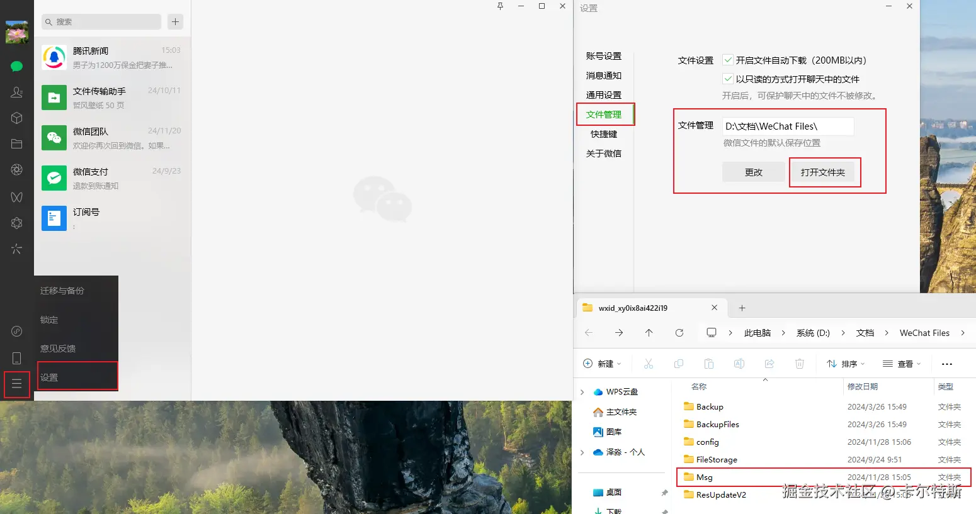Expand the WPS云盘 tree node
Image resolution: width=976 pixels, height=514 pixels.
(582, 392)
